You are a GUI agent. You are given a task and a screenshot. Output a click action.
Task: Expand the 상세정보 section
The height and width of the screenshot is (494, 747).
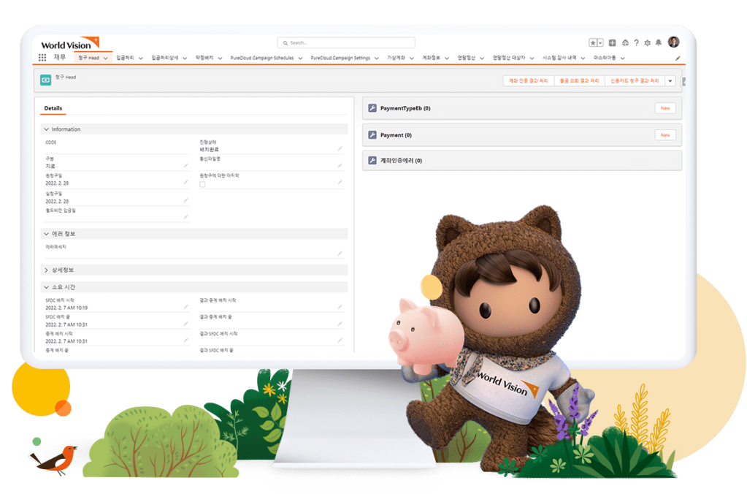[x=47, y=270]
